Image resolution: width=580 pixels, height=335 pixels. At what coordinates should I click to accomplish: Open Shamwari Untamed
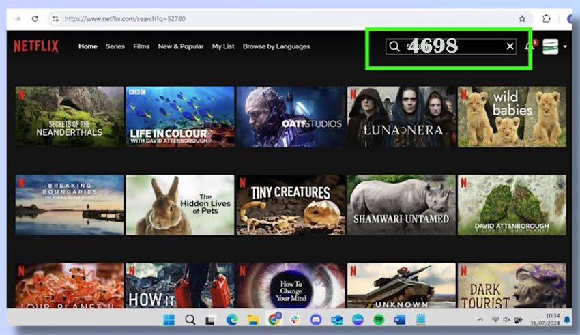(401, 205)
